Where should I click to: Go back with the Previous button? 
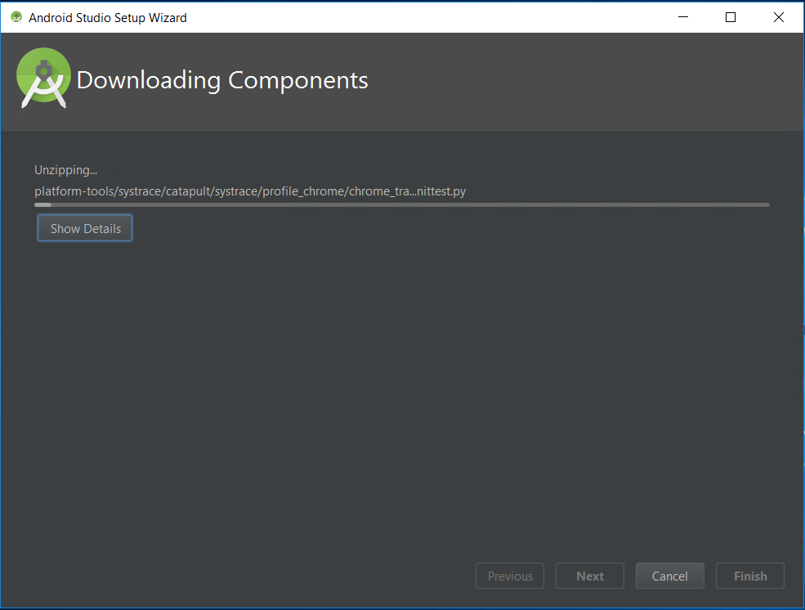pyautogui.click(x=510, y=576)
